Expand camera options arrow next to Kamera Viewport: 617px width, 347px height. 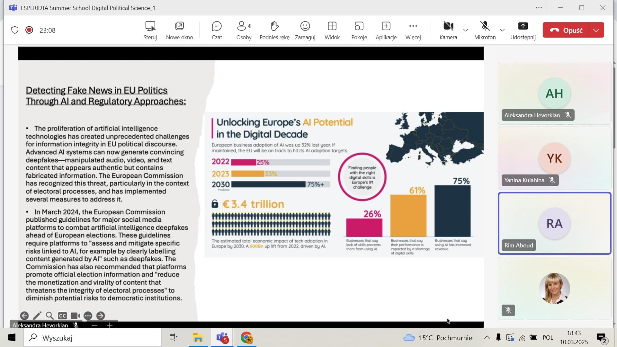[465, 30]
